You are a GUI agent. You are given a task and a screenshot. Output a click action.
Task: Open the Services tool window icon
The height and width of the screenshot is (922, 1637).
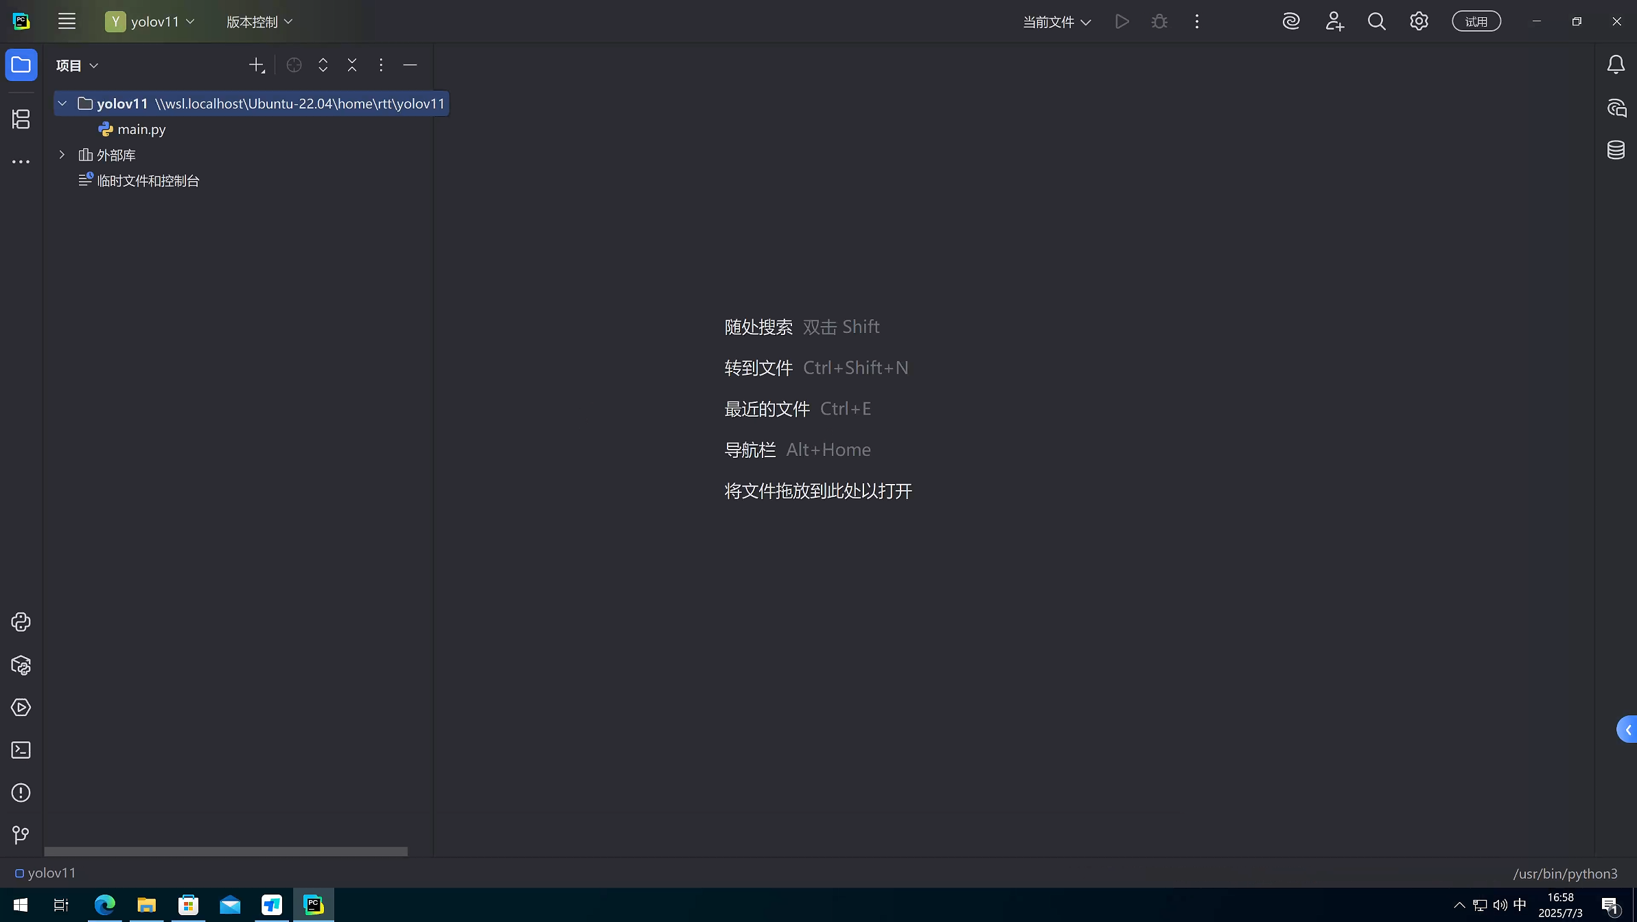click(x=21, y=707)
